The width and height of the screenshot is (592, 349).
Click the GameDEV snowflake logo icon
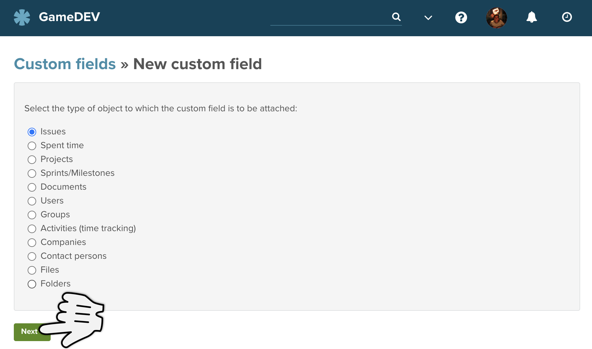22,17
